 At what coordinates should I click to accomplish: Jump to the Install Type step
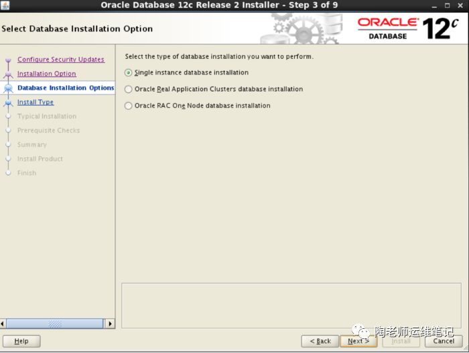pyautogui.click(x=36, y=102)
